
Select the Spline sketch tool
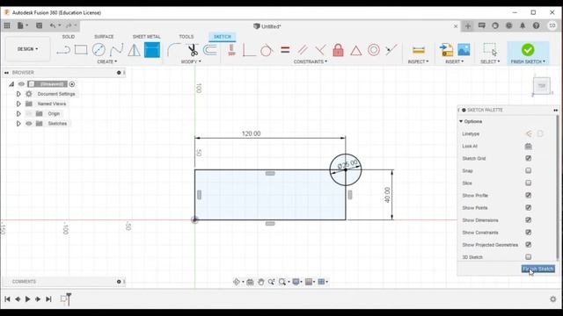(116, 50)
